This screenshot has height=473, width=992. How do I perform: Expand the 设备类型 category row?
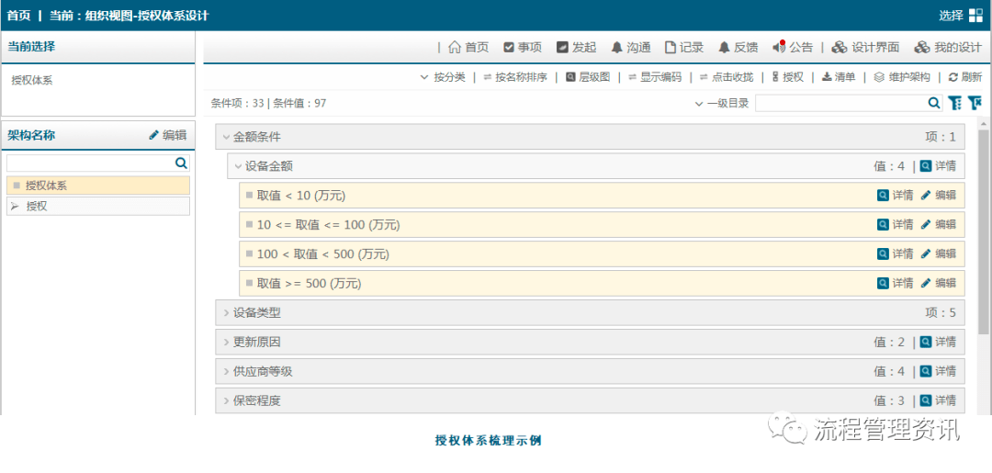click(x=591, y=313)
